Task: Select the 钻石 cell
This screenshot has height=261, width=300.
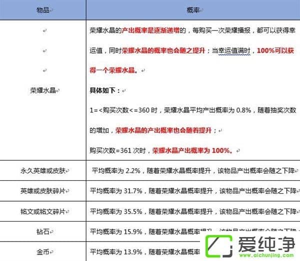Action: coord(43,232)
